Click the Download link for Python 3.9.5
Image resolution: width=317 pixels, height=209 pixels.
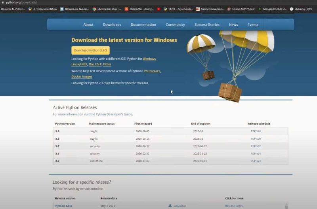tap(180, 206)
